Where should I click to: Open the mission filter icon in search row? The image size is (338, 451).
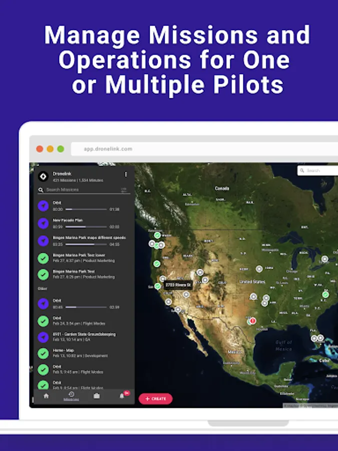(124, 190)
